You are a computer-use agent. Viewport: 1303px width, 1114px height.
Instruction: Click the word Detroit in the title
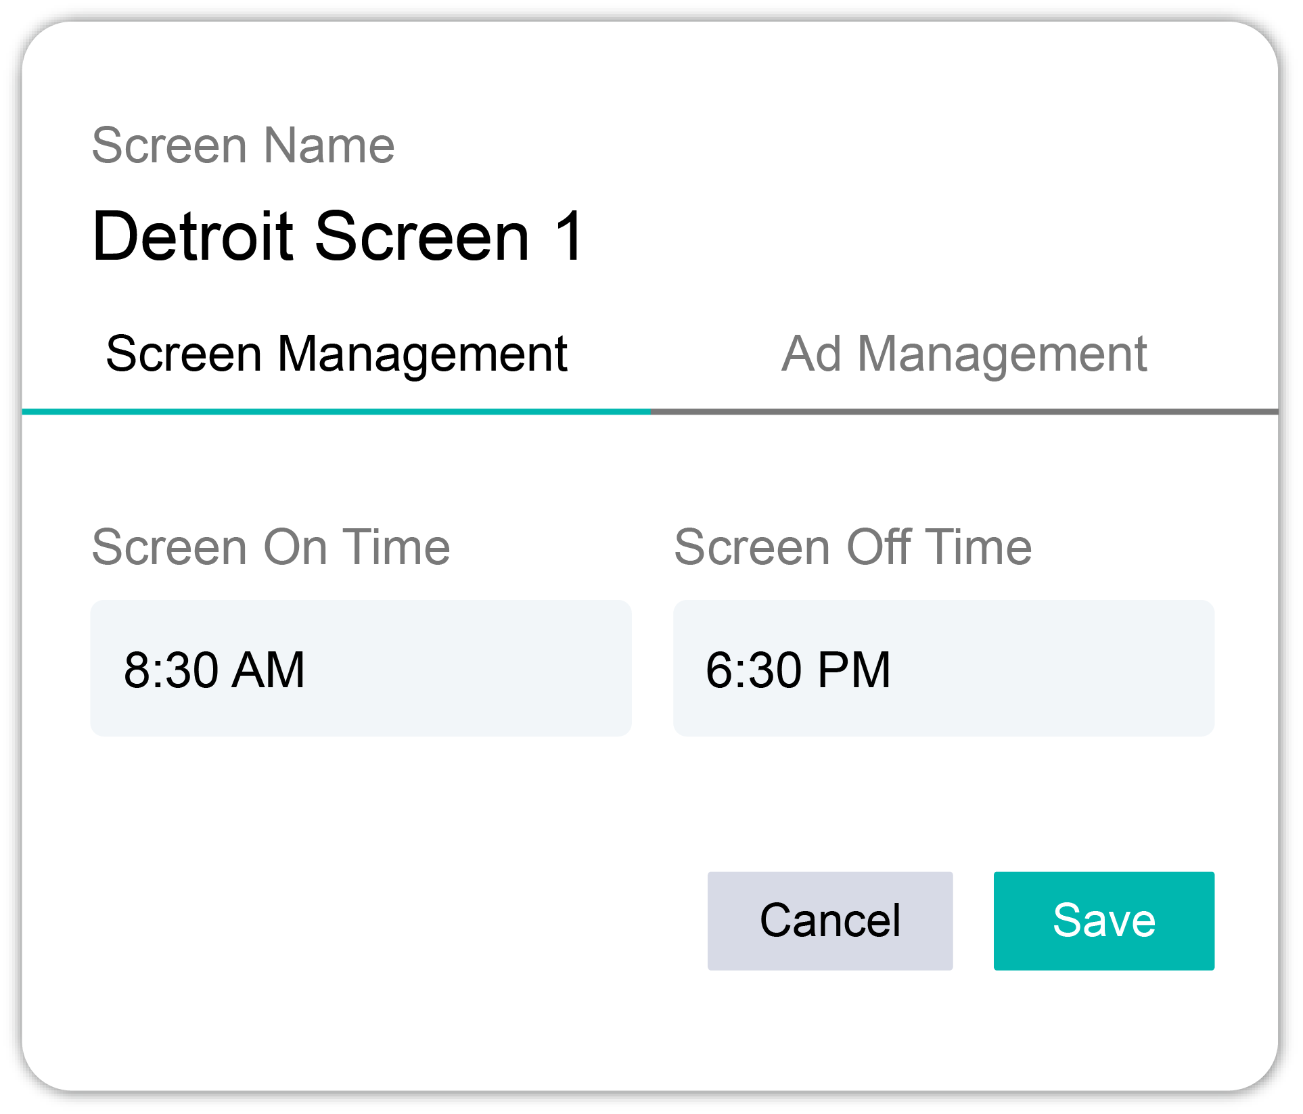193,236
